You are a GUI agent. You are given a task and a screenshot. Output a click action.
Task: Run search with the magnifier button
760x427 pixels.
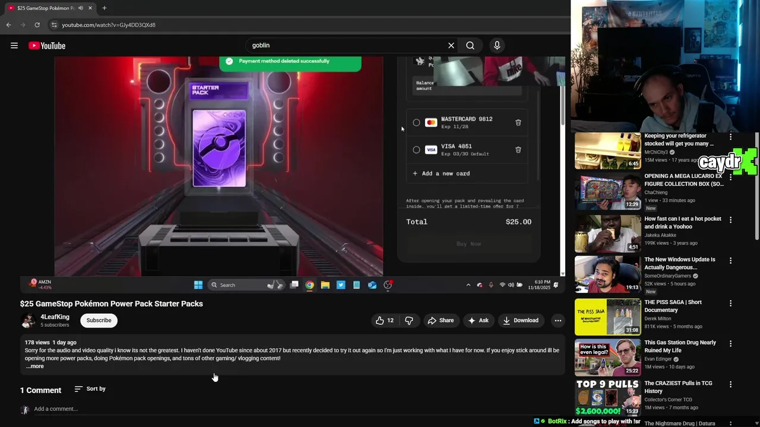pos(470,46)
